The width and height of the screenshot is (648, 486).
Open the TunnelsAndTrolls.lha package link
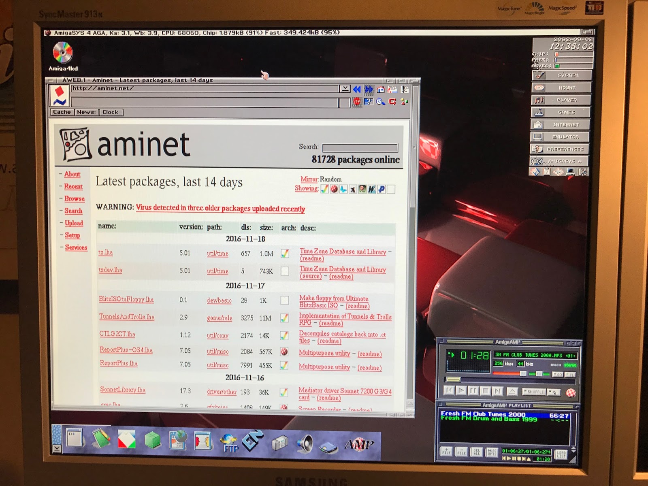click(x=127, y=317)
